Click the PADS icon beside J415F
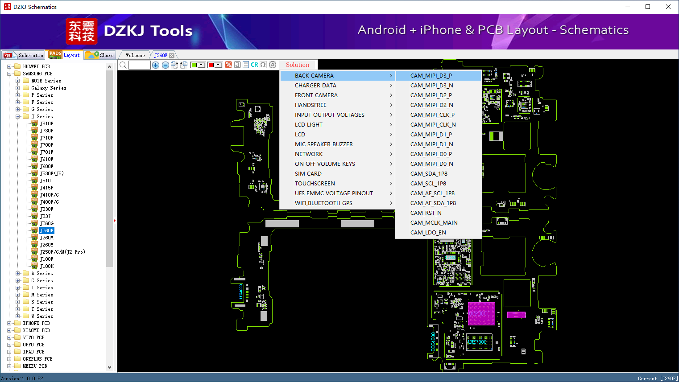The image size is (679, 382). [34, 188]
